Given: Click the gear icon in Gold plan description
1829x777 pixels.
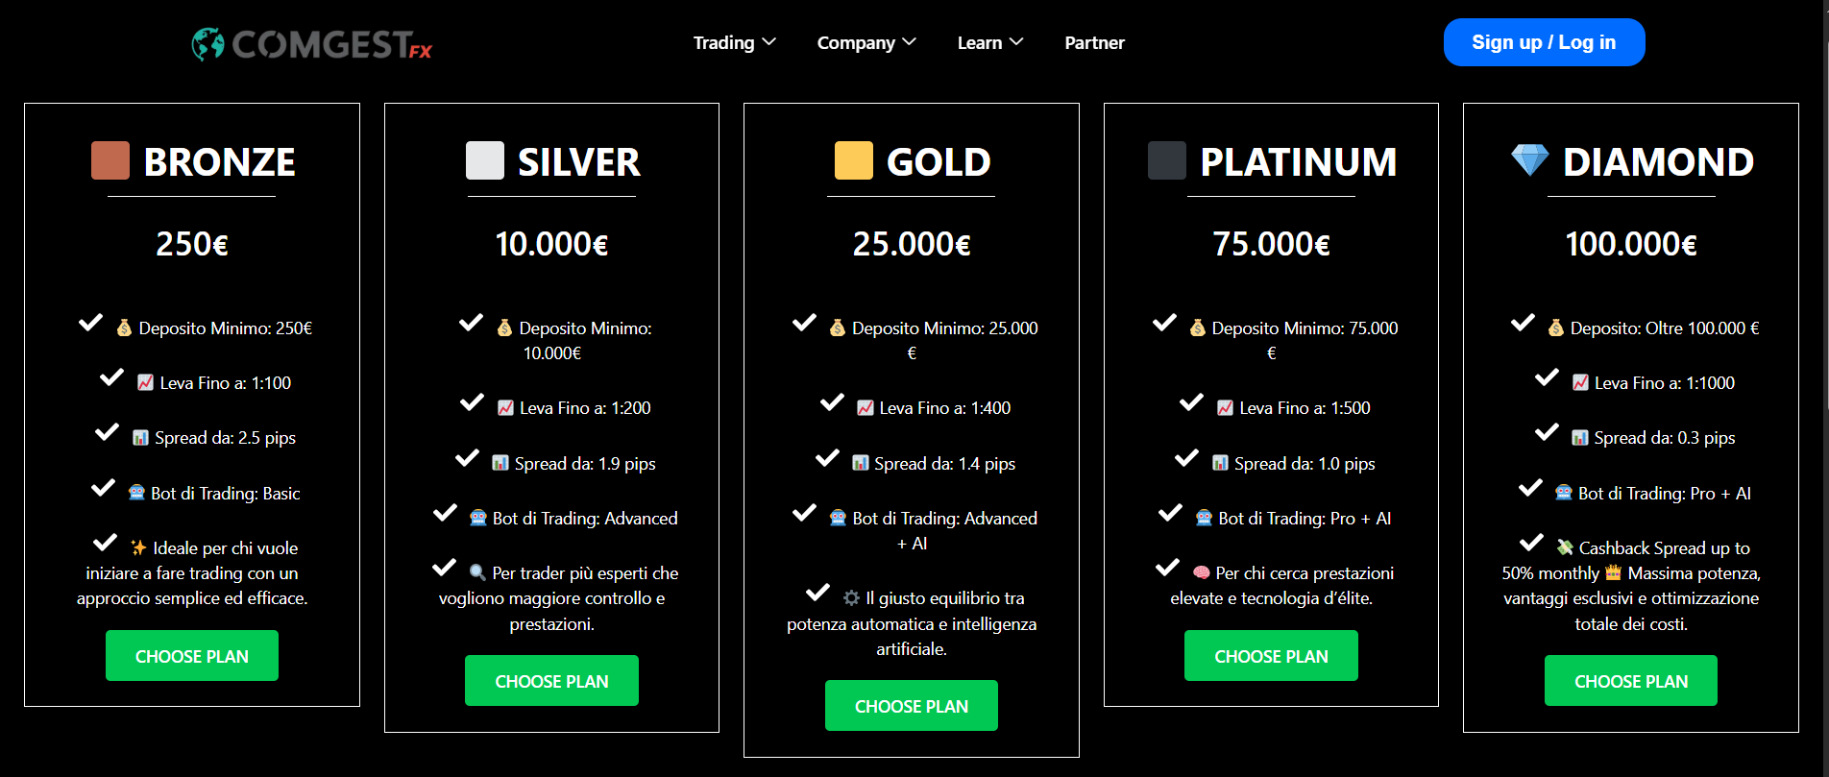Looking at the screenshot, I should pyautogui.click(x=851, y=598).
